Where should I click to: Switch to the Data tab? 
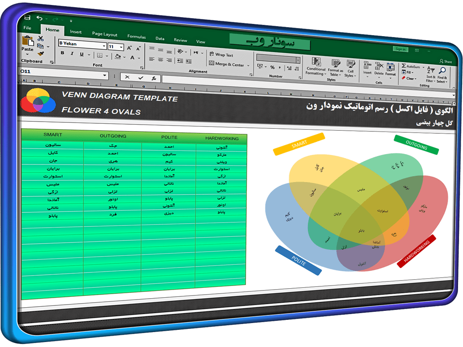160,38
